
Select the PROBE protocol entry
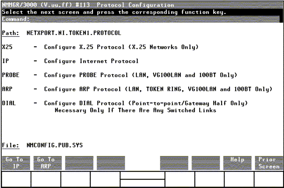(11, 75)
